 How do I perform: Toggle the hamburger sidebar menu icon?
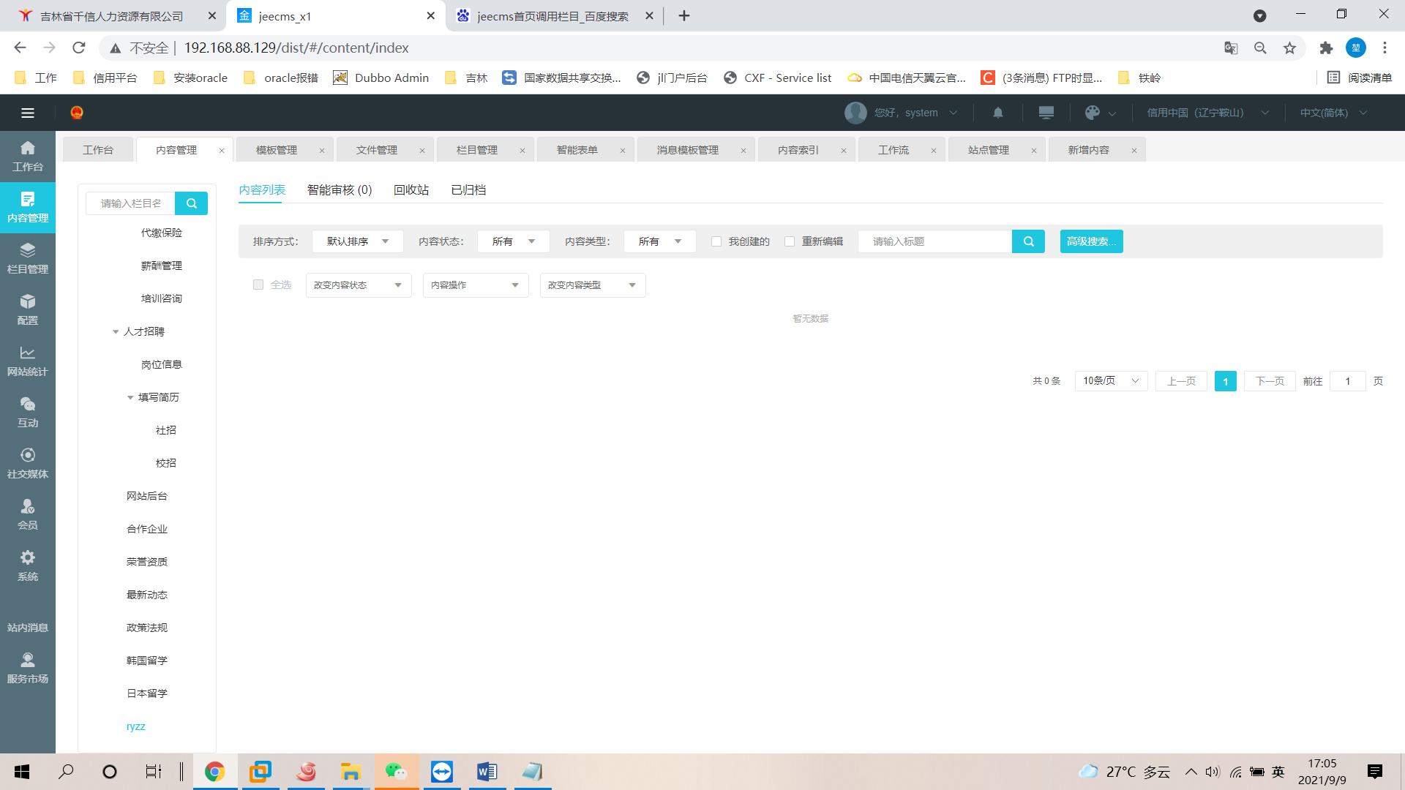28,113
